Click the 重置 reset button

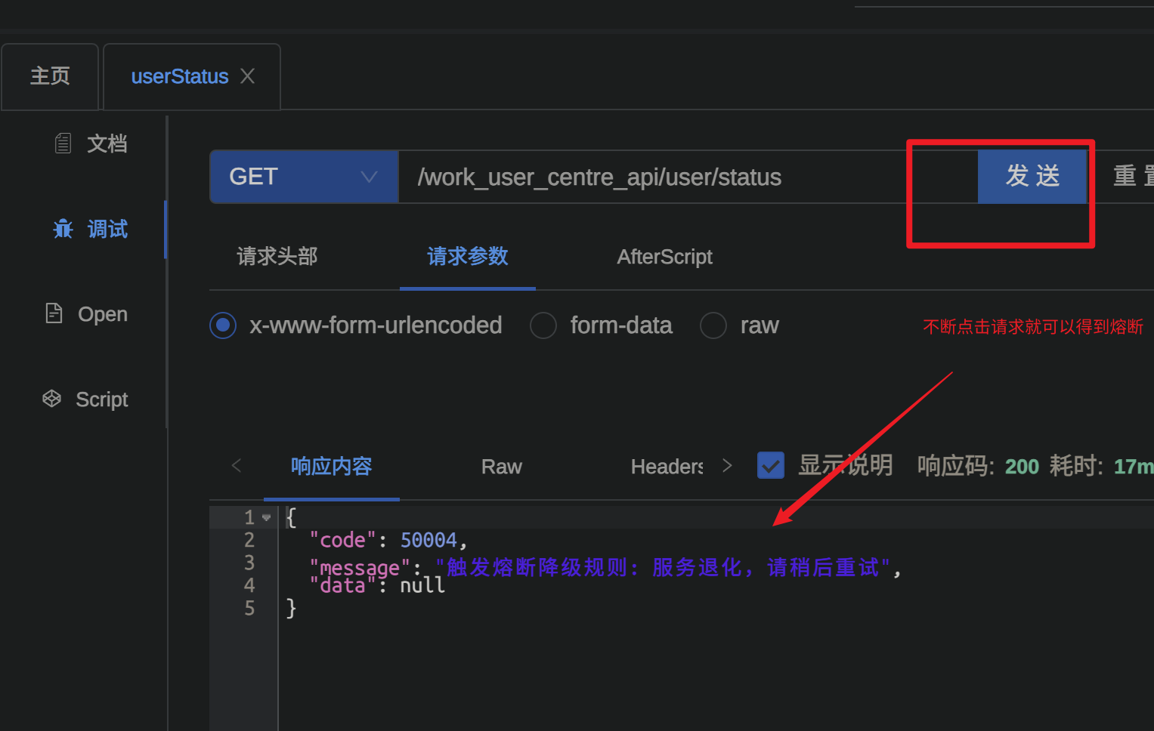coord(1132,177)
